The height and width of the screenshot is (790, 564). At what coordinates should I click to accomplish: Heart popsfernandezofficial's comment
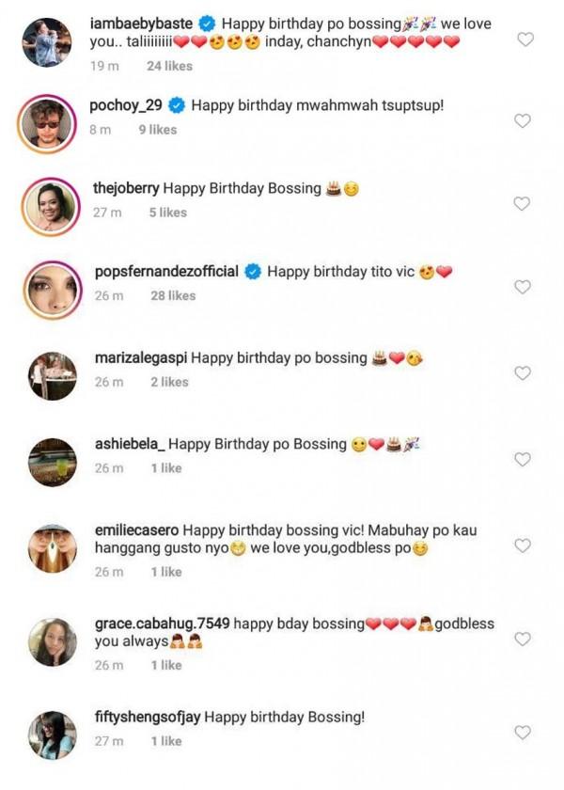[x=523, y=287]
